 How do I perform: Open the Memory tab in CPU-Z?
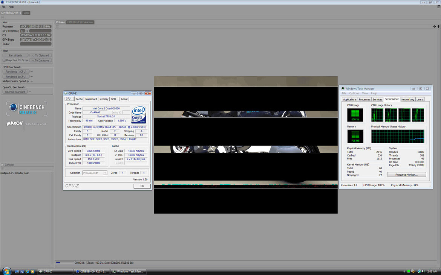pyautogui.click(x=104, y=99)
